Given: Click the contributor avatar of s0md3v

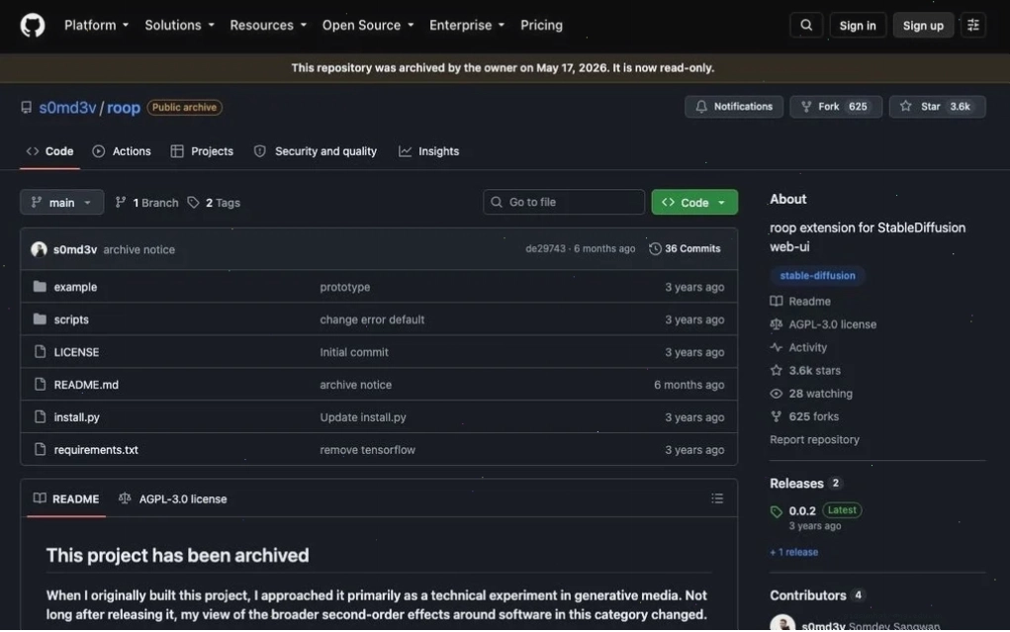Looking at the screenshot, I should [x=782, y=624].
